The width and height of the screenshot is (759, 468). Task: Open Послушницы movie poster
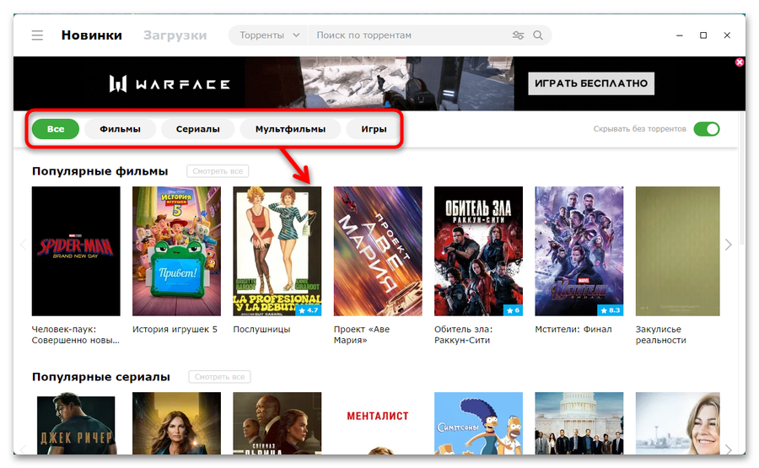[x=277, y=251]
